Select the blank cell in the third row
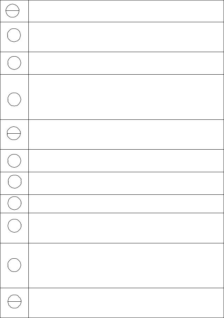 pyautogui.click(x=126, y=63)
